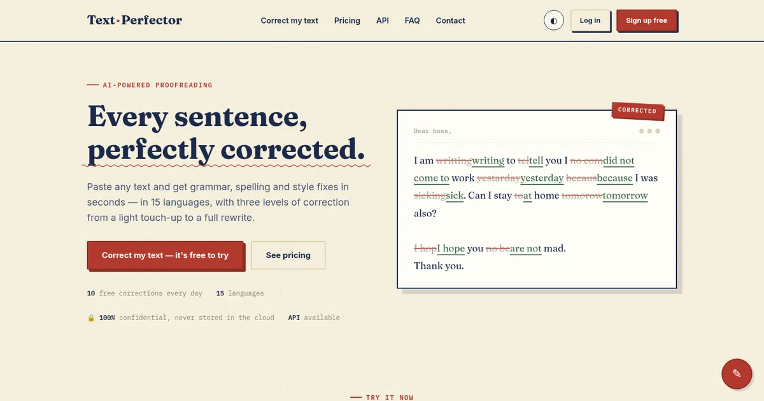Click Correct my text — it's free to try

(x=165, y=255)
